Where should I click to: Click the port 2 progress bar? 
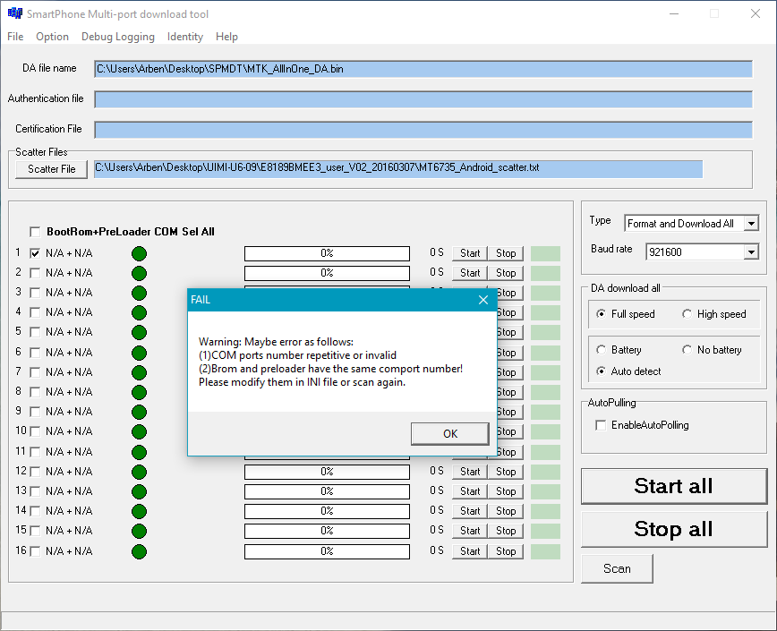tap(327, 273)
